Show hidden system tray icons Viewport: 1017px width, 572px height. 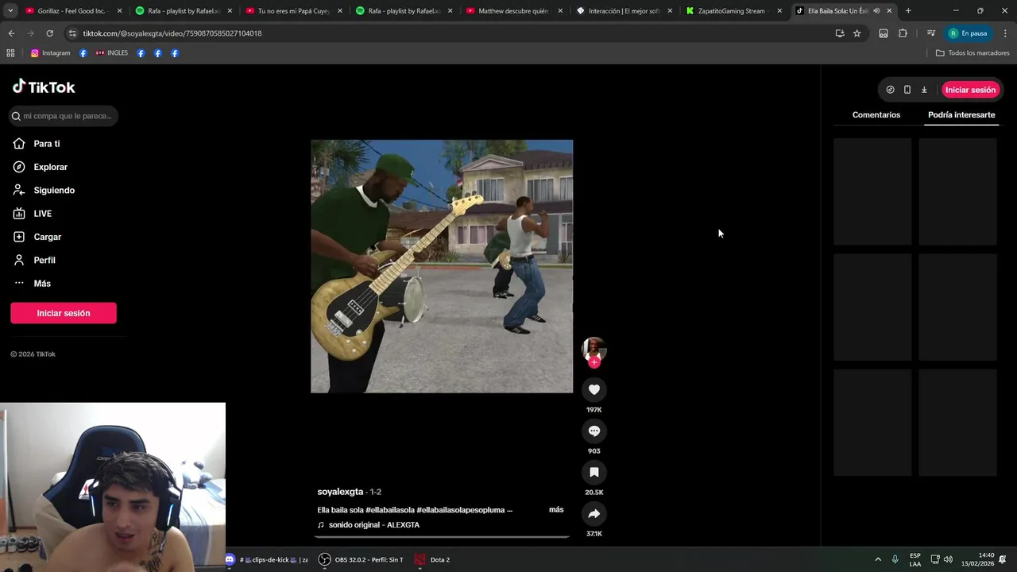pos(878,559)
